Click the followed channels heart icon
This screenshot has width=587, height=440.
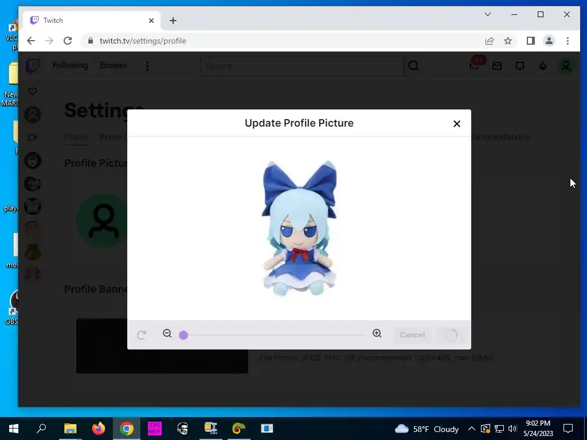(x=33, y=91)
